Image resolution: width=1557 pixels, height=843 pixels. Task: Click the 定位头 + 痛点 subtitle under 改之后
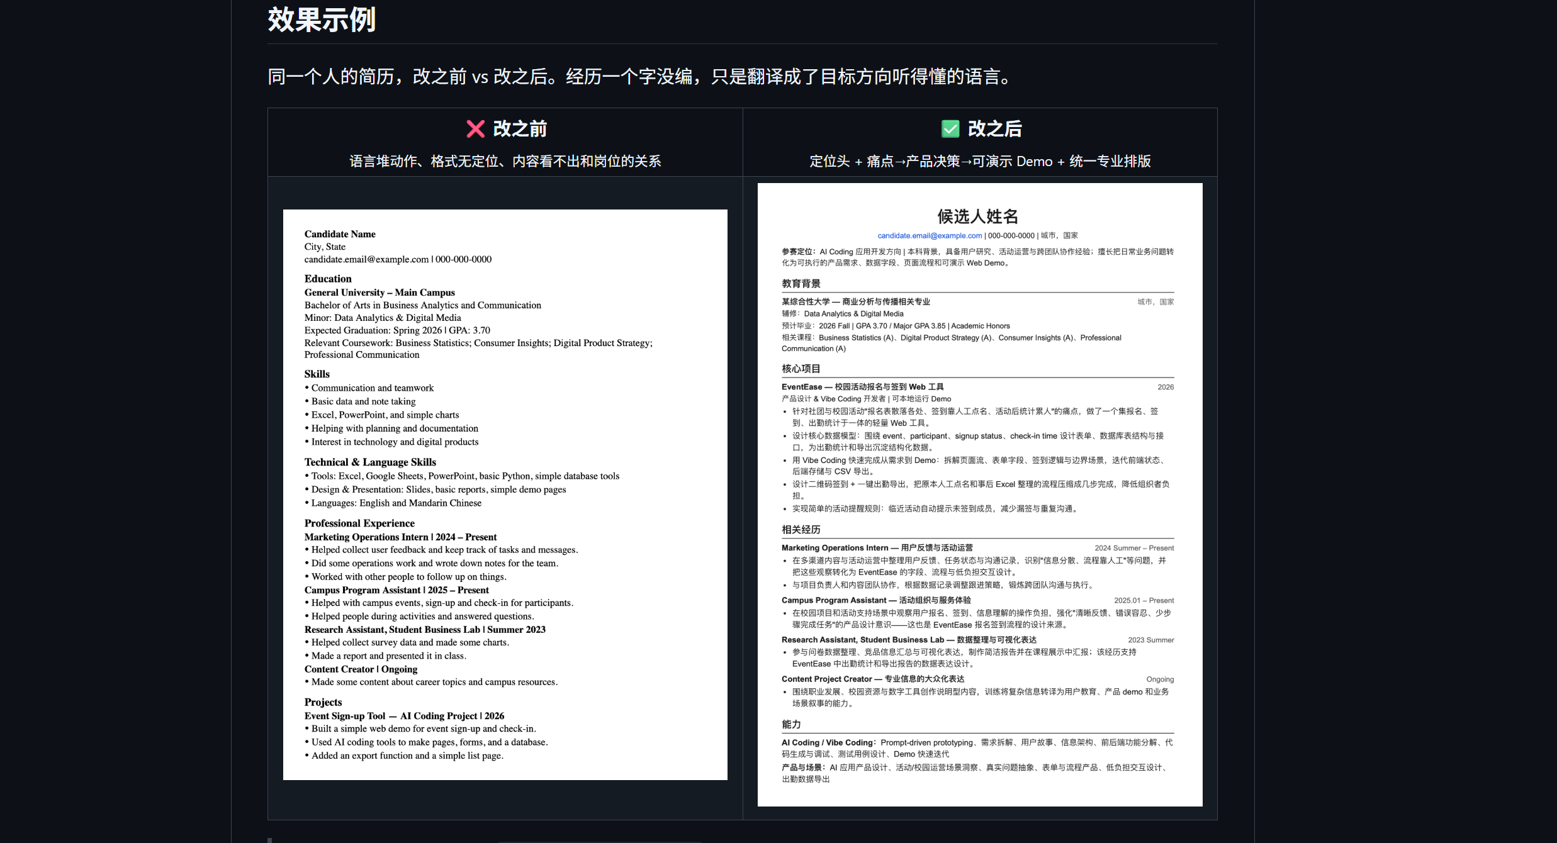980,162
